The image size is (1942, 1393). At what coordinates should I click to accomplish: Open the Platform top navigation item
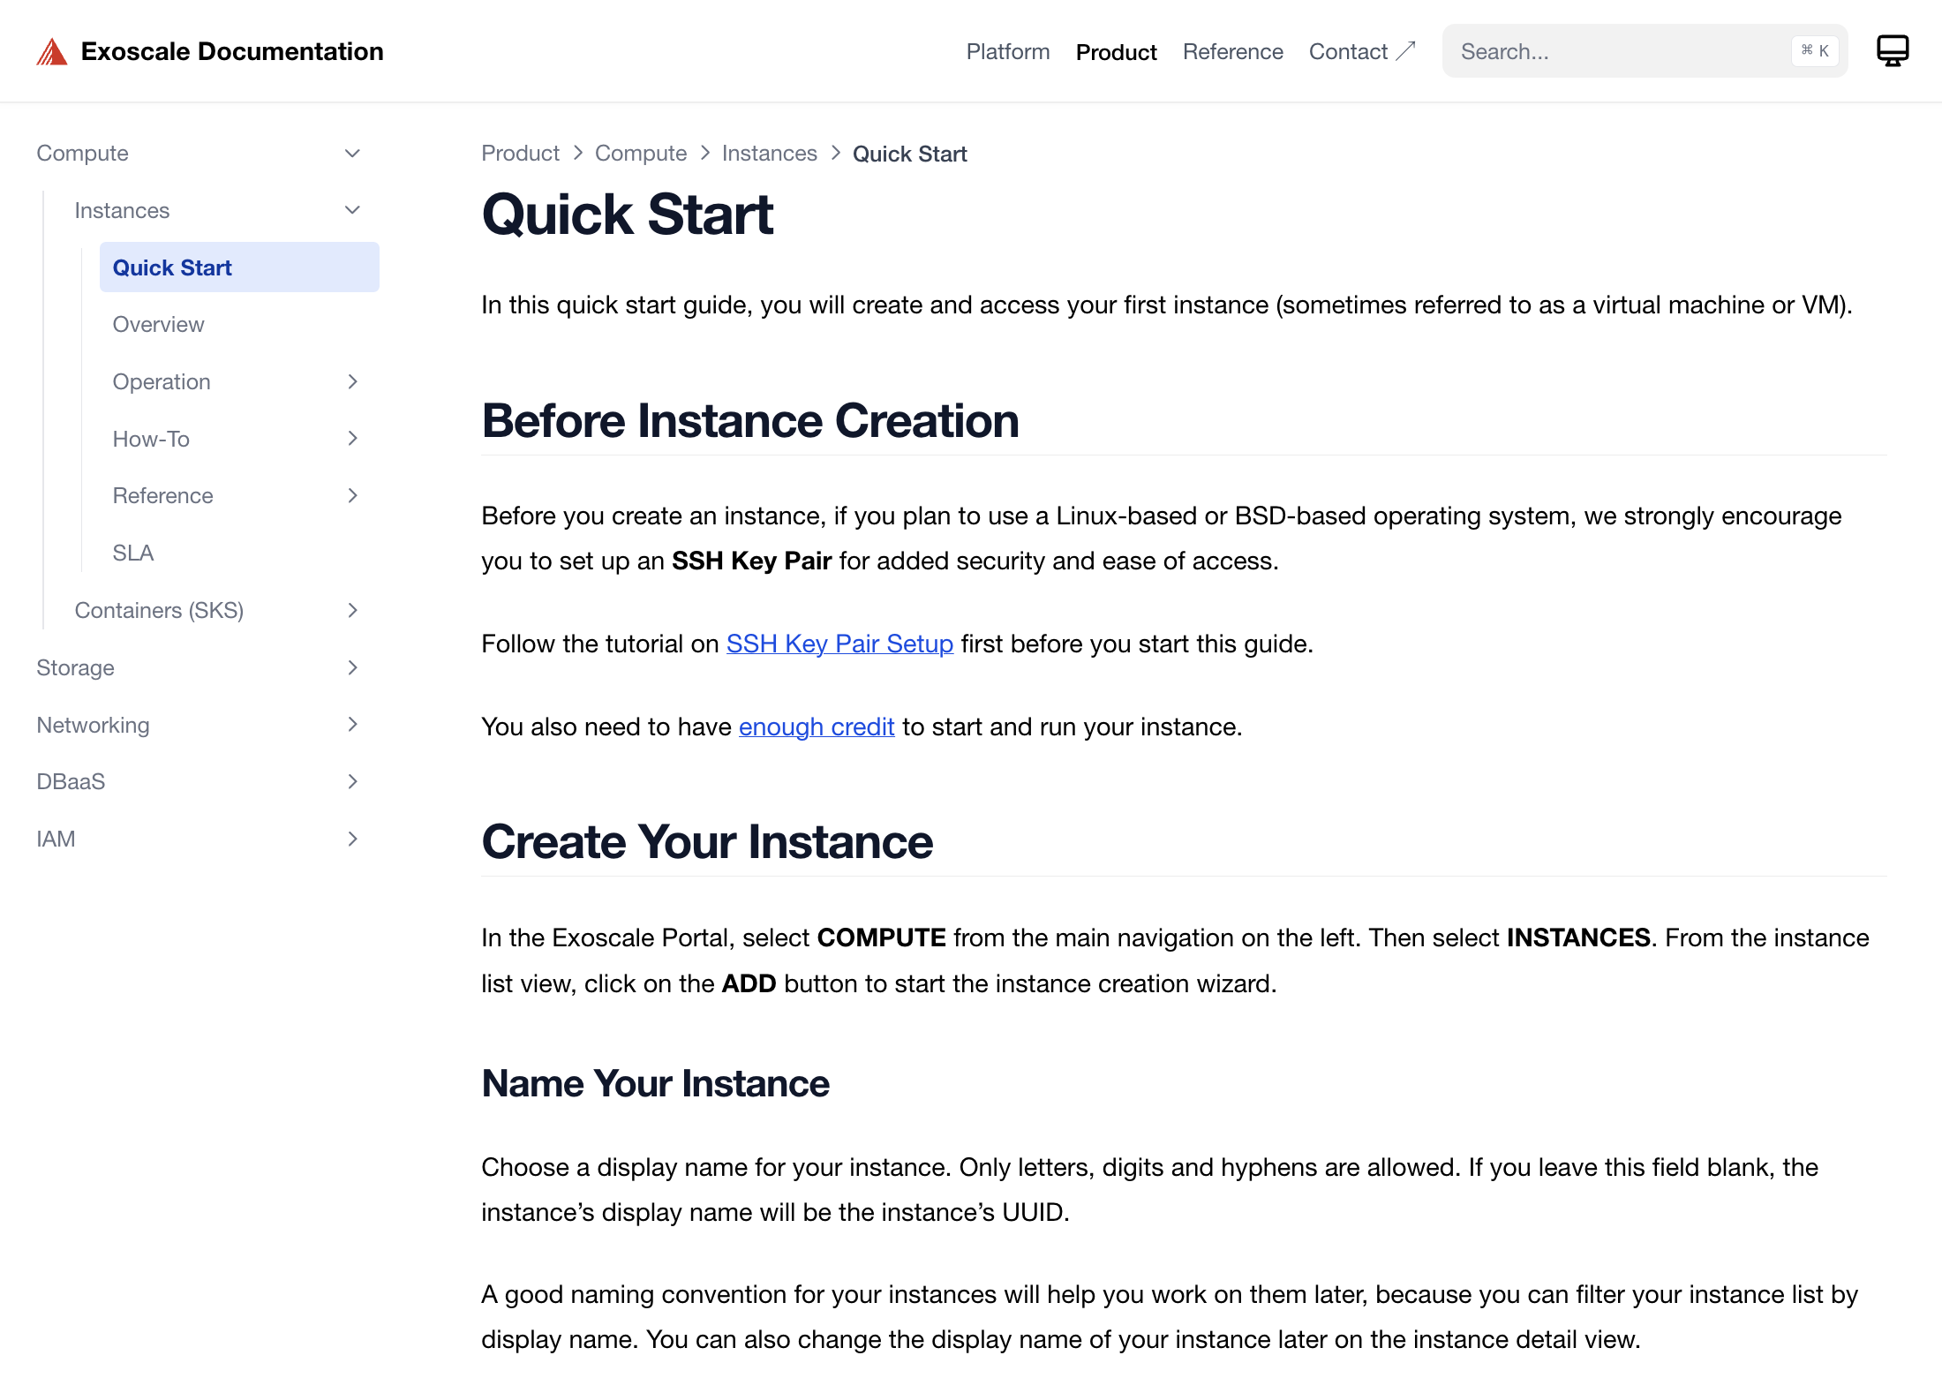1007,52
